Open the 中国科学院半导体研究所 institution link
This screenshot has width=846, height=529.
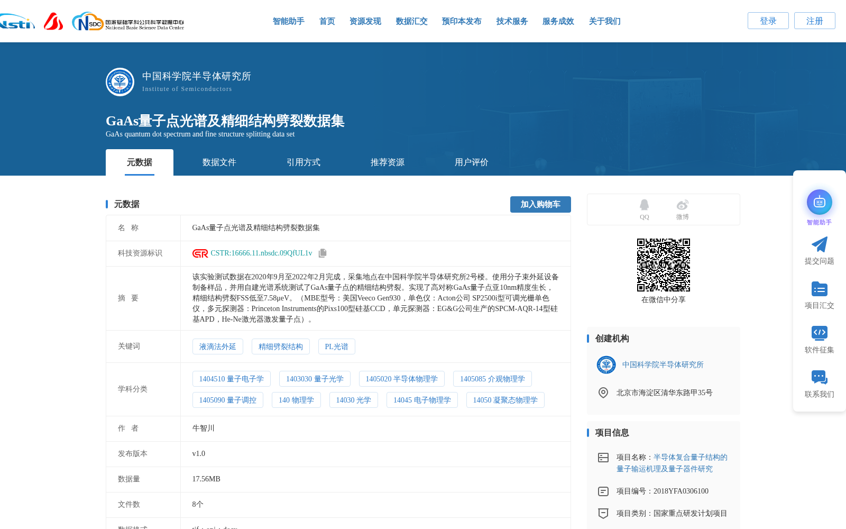tap(663, 364)
